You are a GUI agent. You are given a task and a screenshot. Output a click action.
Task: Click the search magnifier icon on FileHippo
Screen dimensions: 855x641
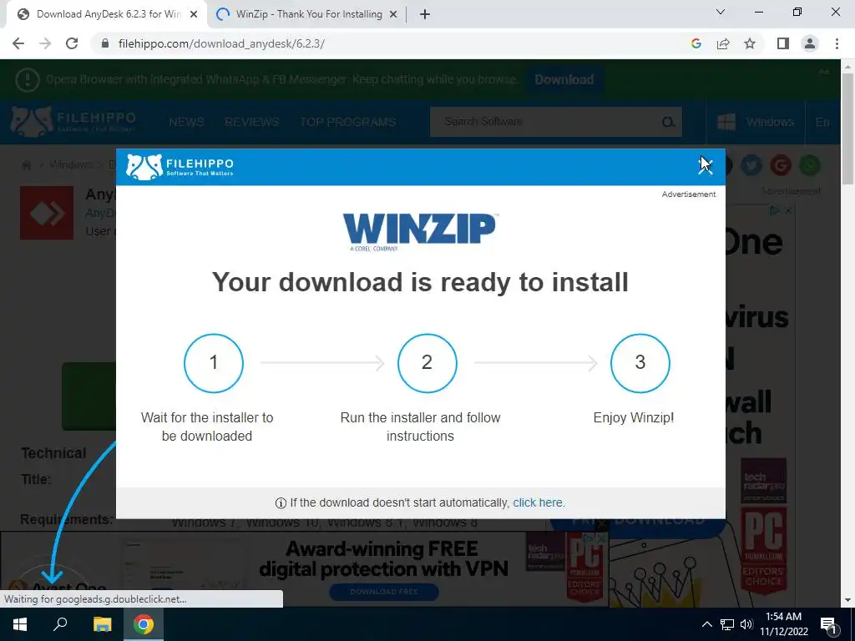[669, 122]
